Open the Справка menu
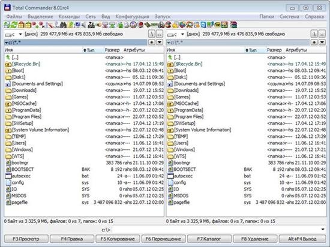This screenshot has width=330, height=247. pos(314,16)
